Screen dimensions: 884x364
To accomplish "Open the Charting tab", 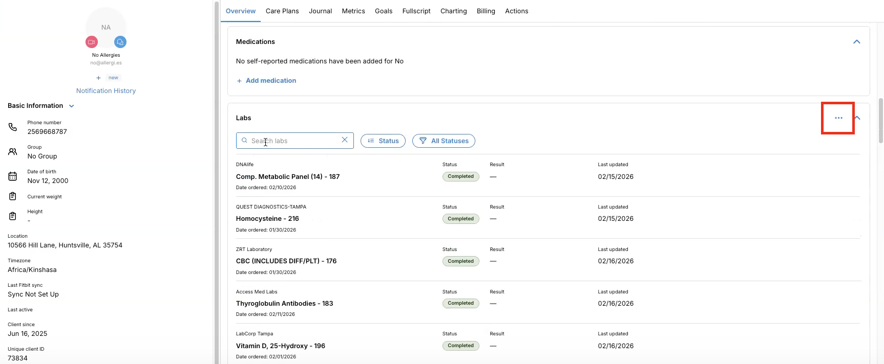I will (x=454, y=11).
